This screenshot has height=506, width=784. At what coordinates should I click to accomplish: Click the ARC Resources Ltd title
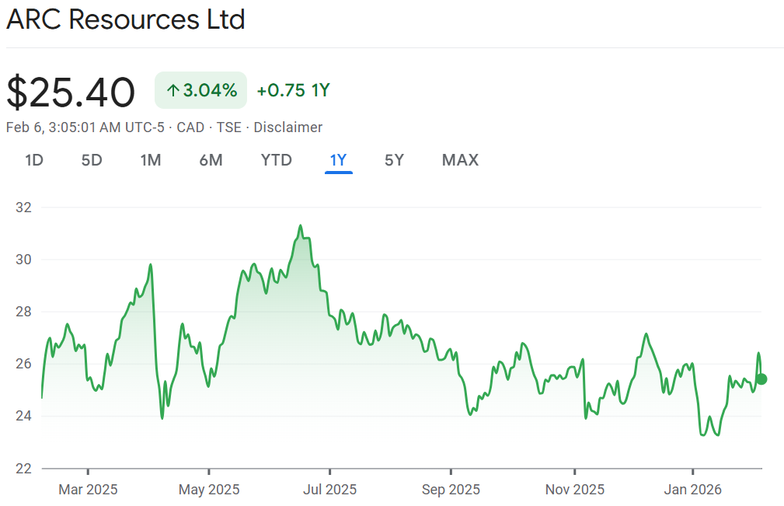126,19
